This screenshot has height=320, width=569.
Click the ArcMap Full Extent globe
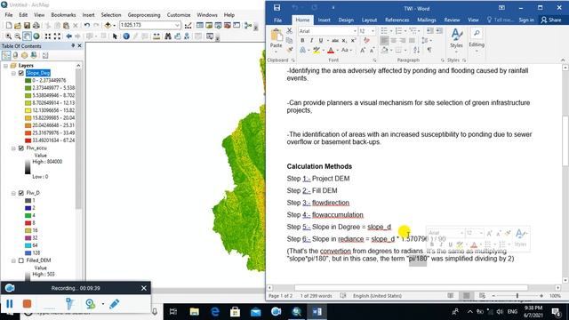36,36
